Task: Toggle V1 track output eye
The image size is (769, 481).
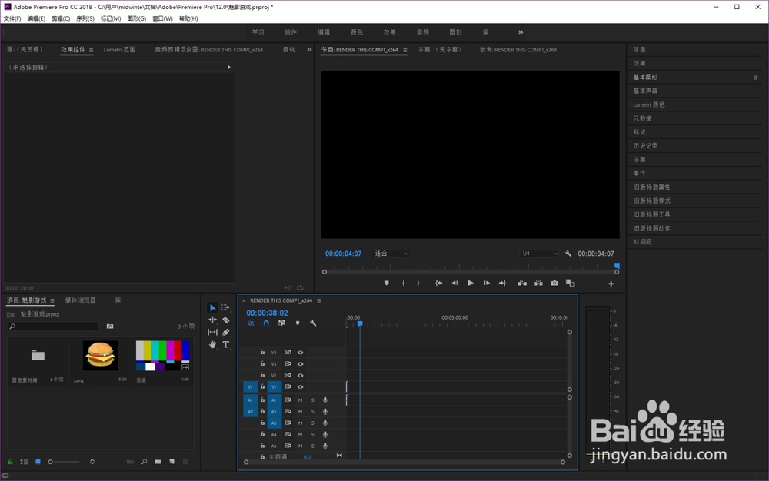Action: point(300,387)
